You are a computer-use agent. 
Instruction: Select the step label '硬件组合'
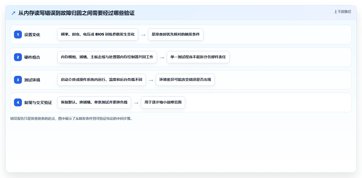(32, 57)
